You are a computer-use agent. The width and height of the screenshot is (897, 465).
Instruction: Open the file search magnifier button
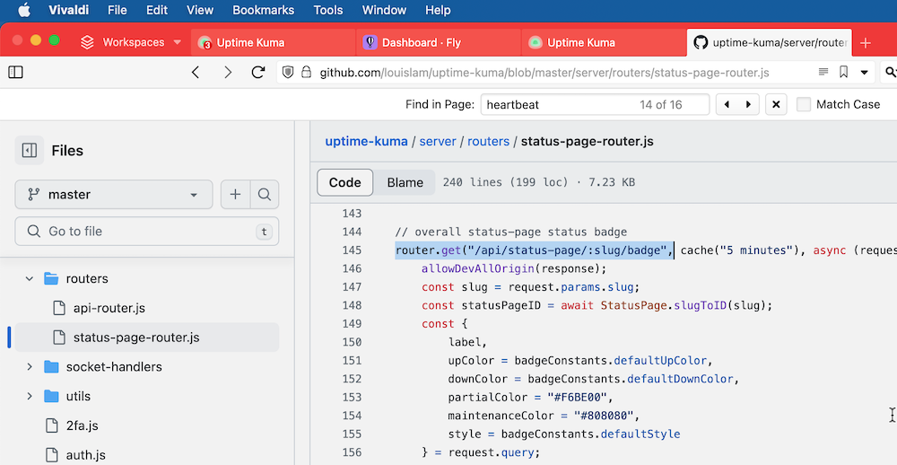pos(265,195)
